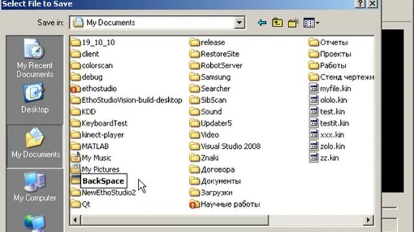
Task: Select the RestoreSite folder
Action: click(x=214, y=54)
